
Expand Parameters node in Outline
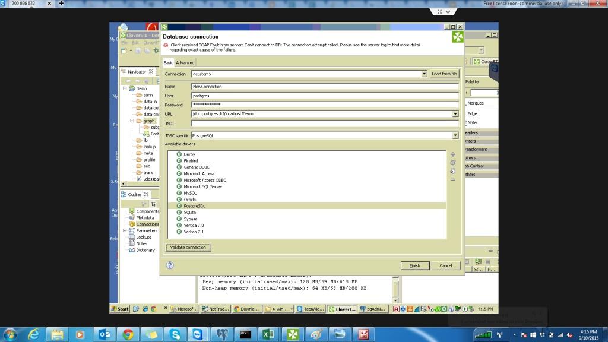click(x=125, y=231)
